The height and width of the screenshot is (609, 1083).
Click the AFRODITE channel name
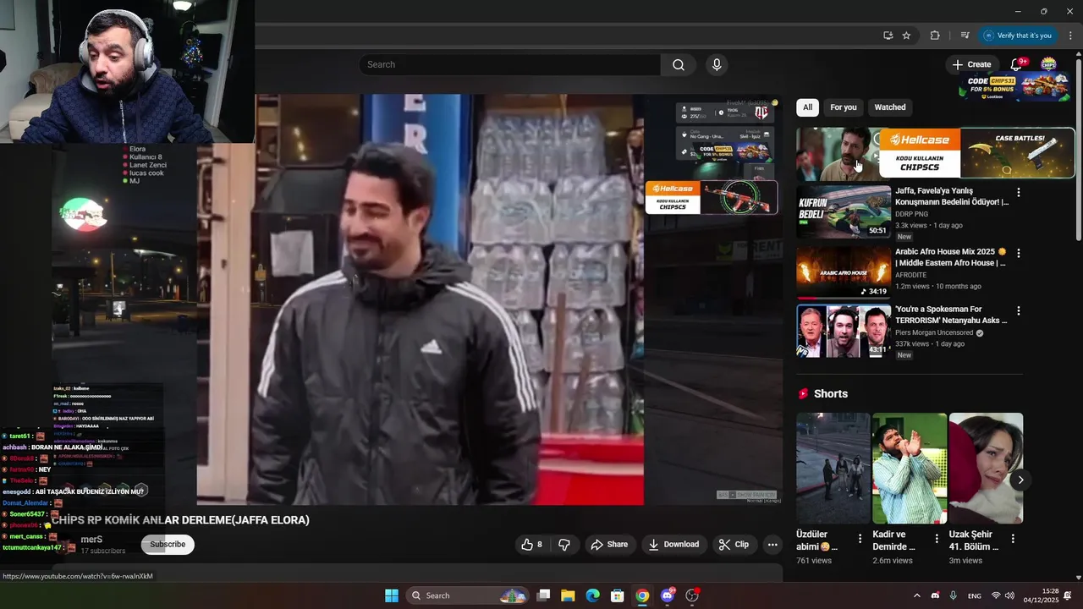(x=911, y=275)
